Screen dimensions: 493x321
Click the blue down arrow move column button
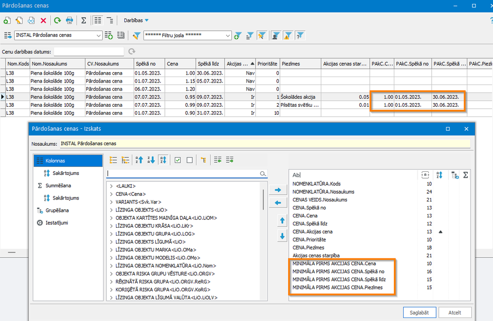pos(282,236)
